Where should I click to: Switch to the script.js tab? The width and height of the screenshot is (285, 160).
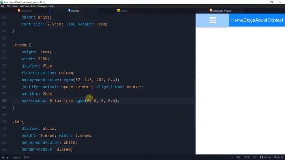[x=122, y=11]
